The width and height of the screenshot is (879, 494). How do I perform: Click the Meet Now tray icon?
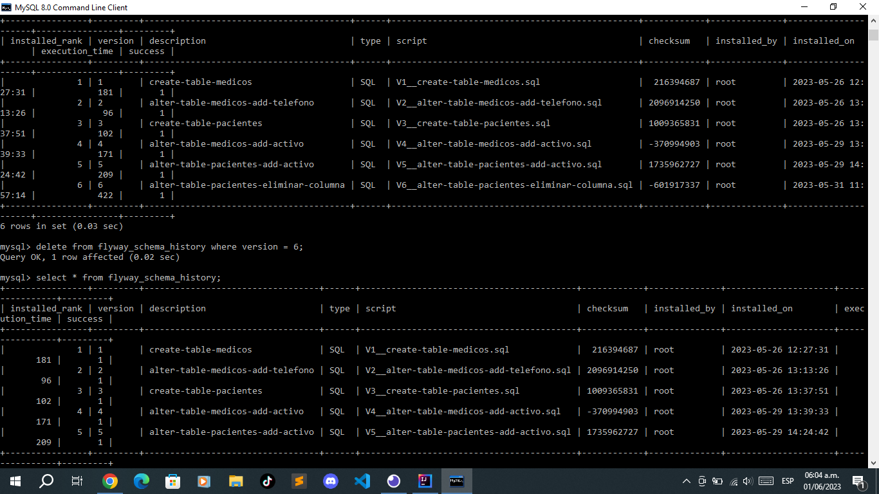[x=702, y=481]
